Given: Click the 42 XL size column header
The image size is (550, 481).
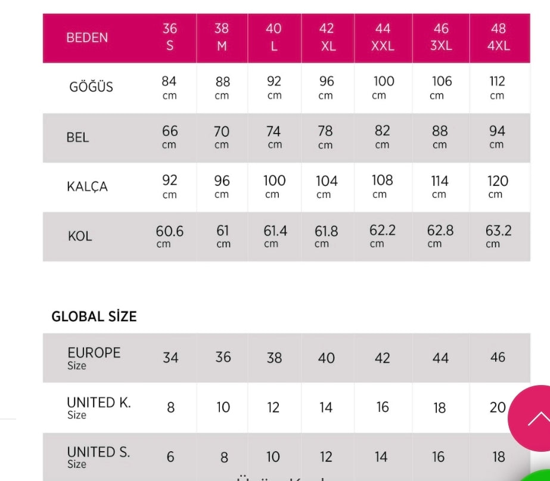Looking at the screenshot, I should coord(327,38).
